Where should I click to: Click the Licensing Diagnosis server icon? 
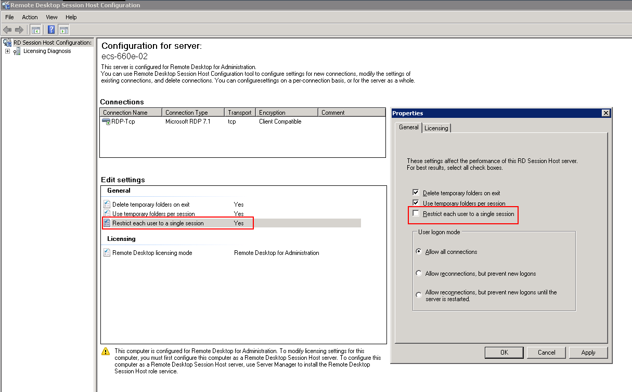click(x=18, y=51)
